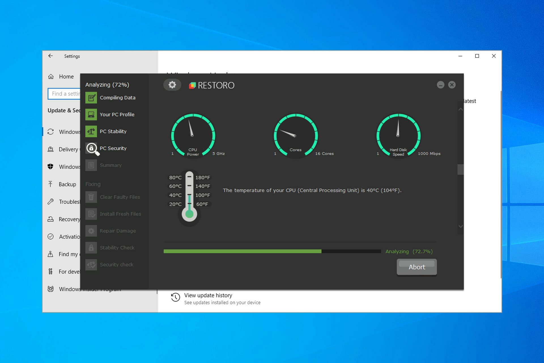Open Delivery Optimization in Settings sidebar
This screenshot has height=363, width=544.
coord(63,149)
